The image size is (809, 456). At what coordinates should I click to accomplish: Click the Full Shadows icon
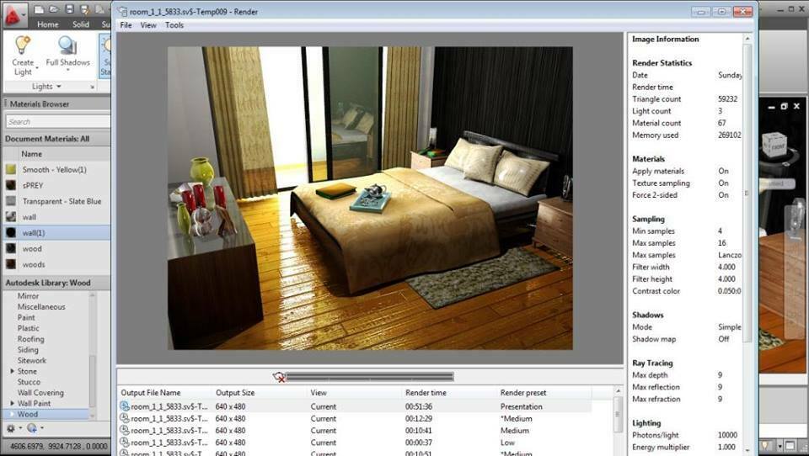point(67,54)
